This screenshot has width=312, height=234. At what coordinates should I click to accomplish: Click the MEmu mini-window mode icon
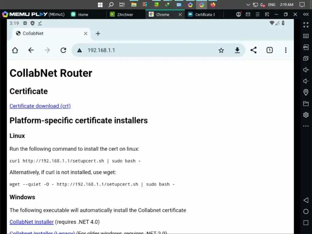coord(267,14)
